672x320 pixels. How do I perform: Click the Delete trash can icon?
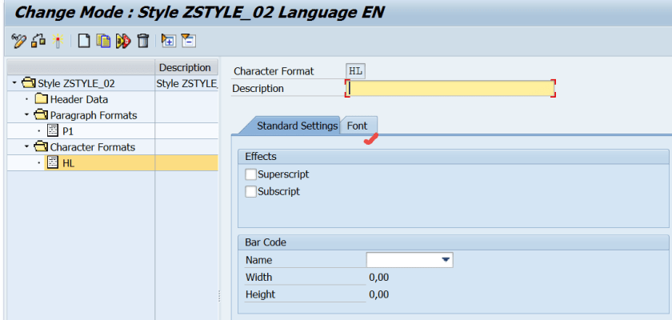142,41
